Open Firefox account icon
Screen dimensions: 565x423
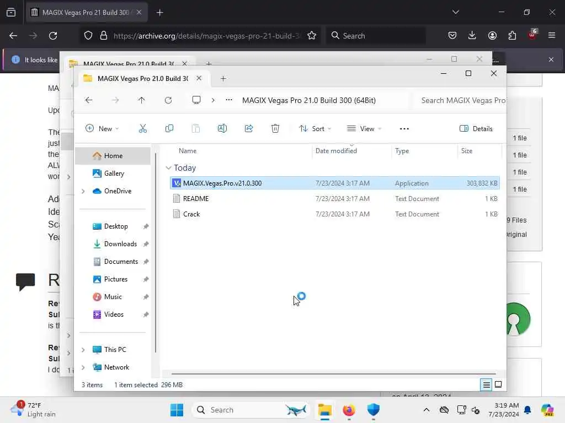[x=492, y=35]
